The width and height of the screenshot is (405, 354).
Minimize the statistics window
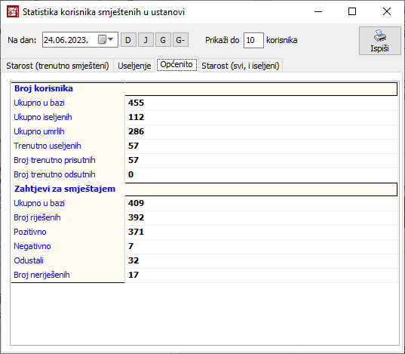(318, 11)
